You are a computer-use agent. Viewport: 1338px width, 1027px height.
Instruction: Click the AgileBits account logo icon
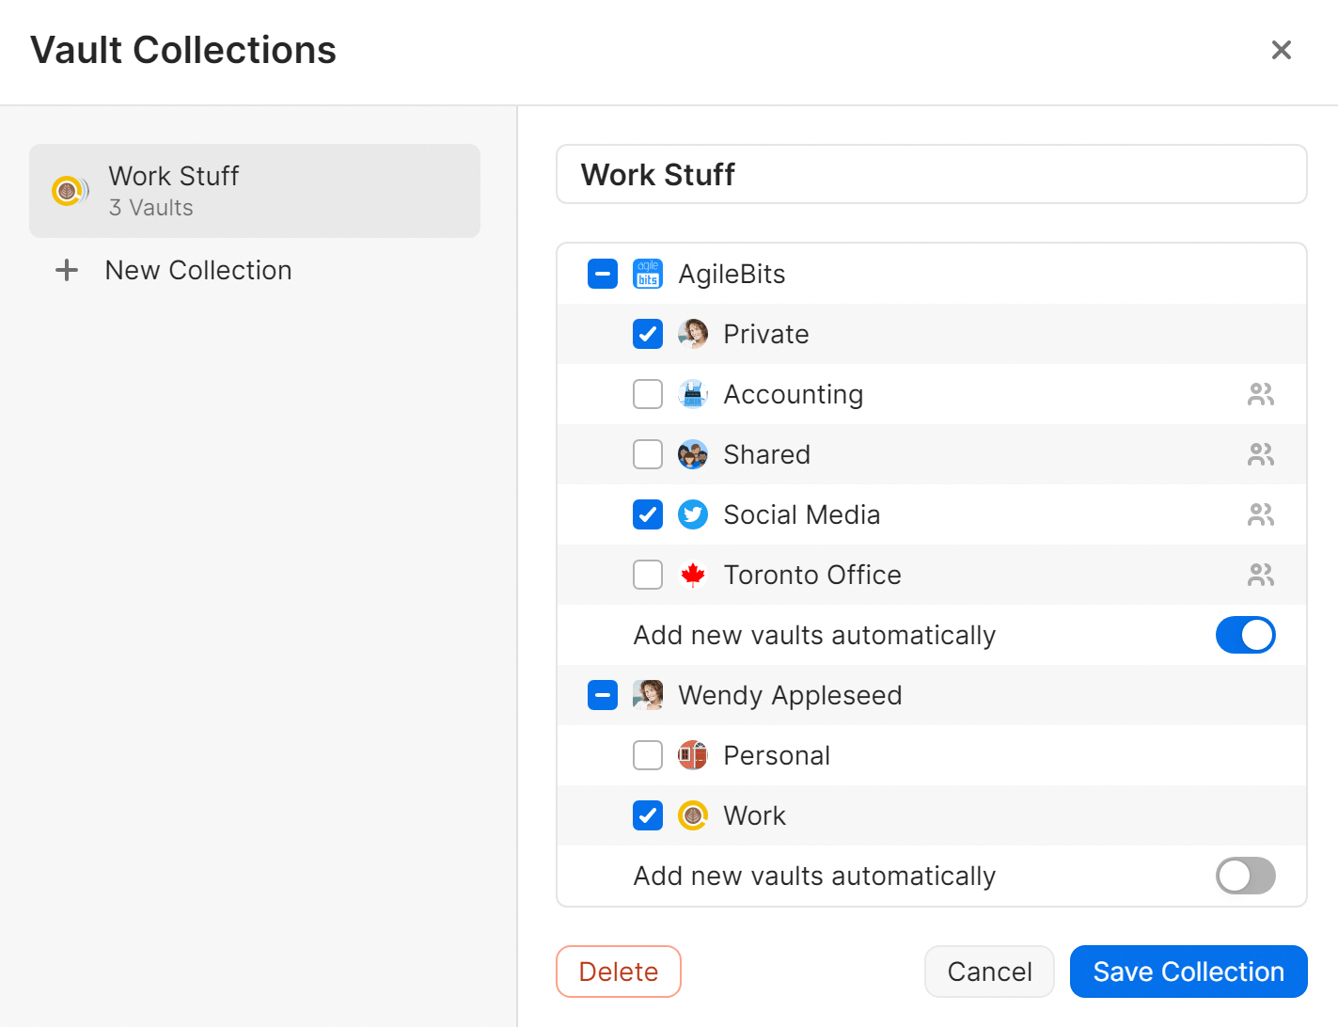pyautogui.click(x=648, y=274)
